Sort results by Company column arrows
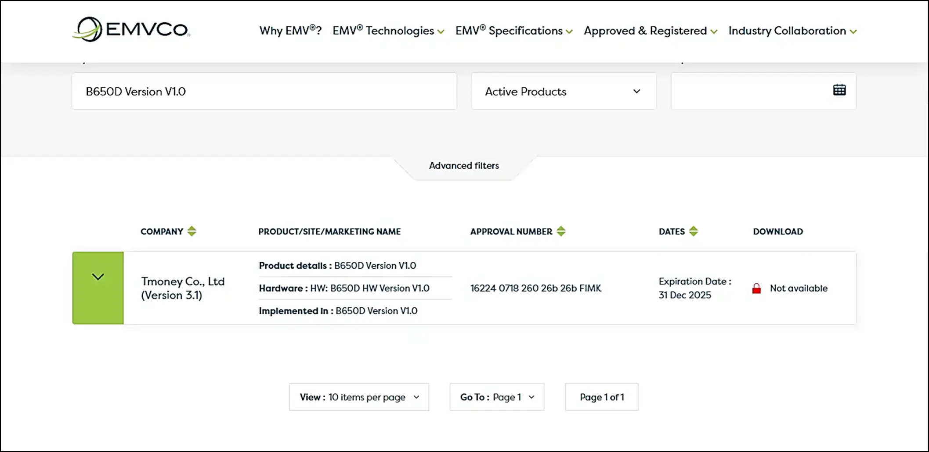The image size is (929, 452). [192, 231]
